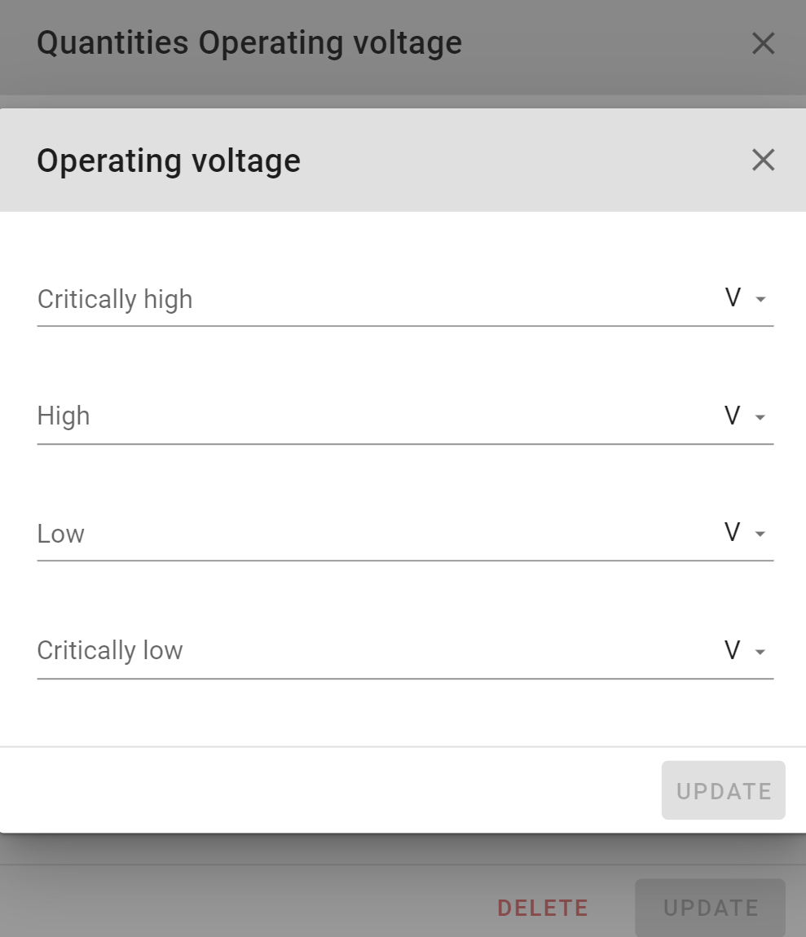Select the V label beside the High field
Screen dimensions: 806x937
coord(732,415)
